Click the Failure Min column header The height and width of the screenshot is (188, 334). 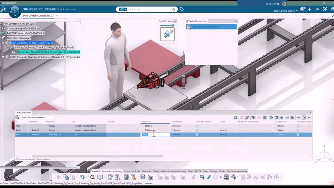click(x=155, y=122)
